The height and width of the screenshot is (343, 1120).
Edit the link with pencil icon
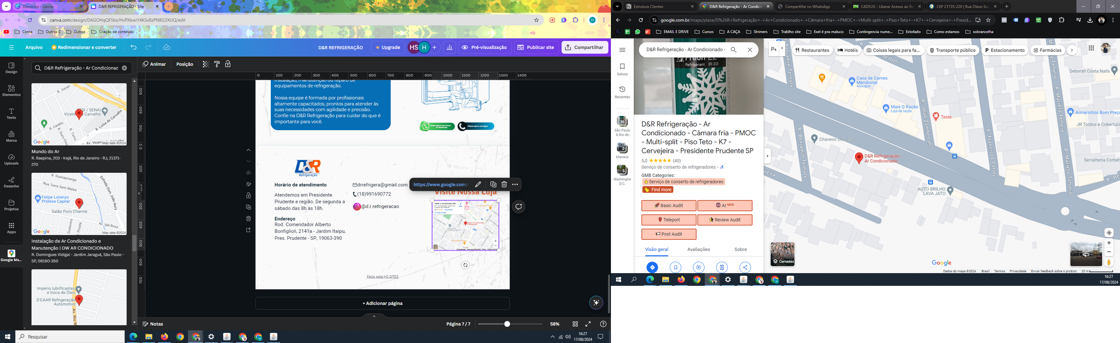[x=478, y=185]
